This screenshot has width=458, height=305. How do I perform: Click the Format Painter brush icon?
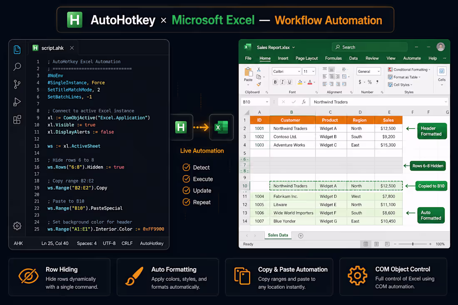[259, 84]
